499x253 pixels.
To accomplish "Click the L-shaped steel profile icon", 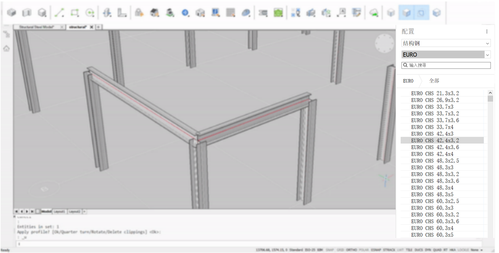I will pyautogui.click(x=122, y=13).
